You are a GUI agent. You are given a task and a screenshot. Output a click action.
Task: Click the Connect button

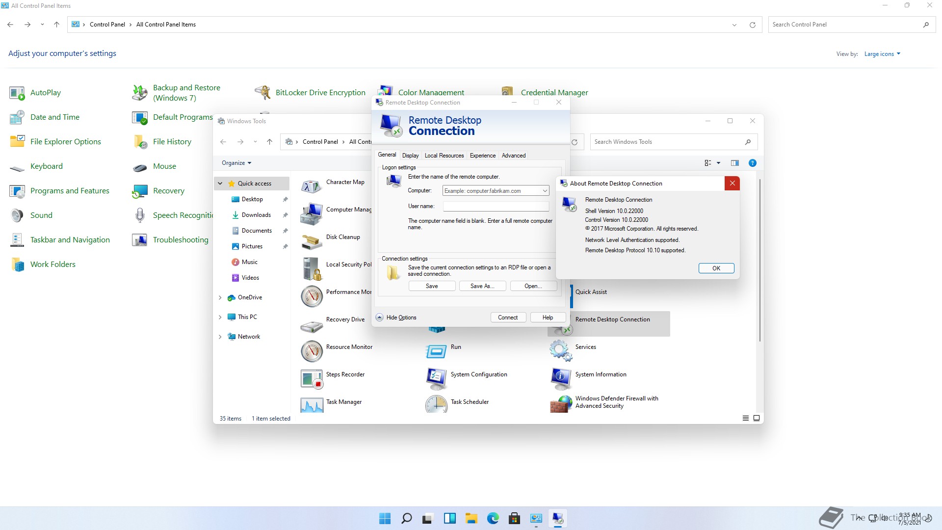pos(508,318)
